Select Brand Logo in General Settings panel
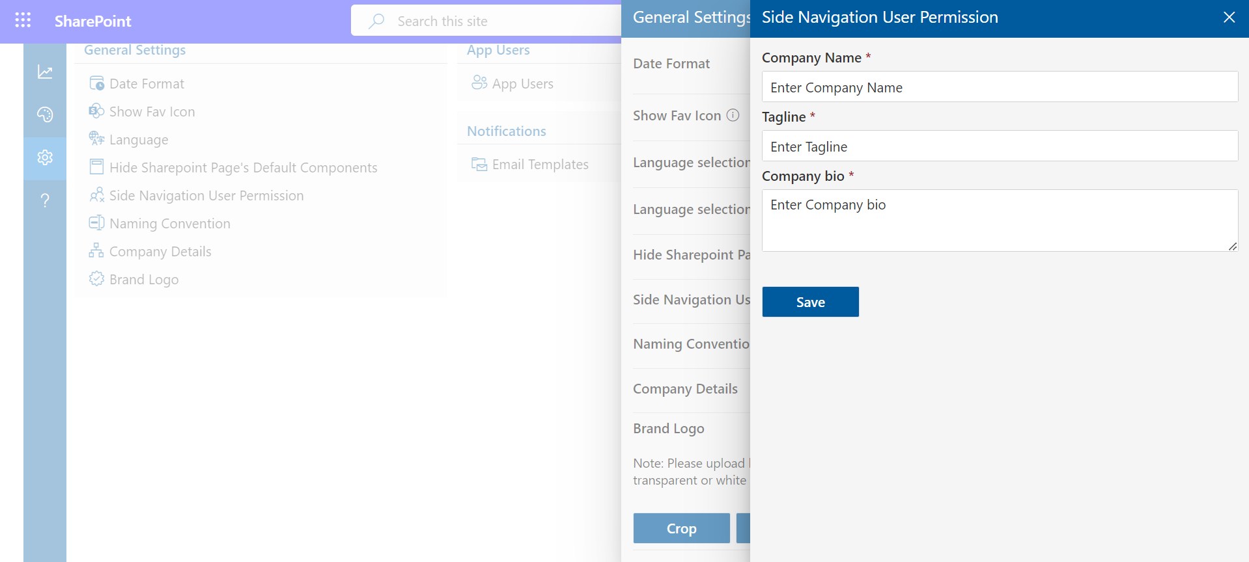1249x562 pixels. (669, 429)
